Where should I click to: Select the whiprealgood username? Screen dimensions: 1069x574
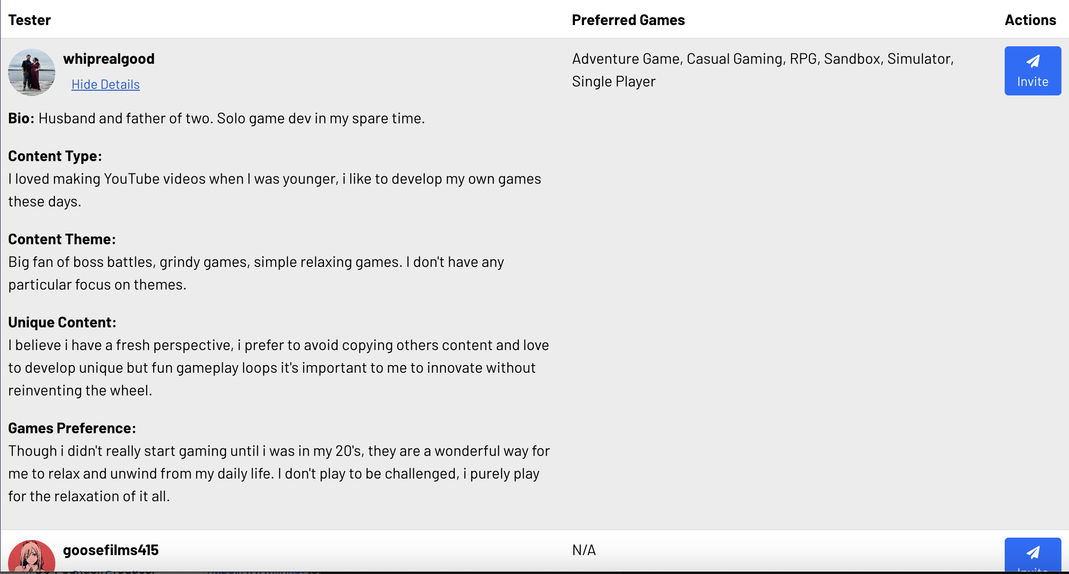[x=109, y=59]
